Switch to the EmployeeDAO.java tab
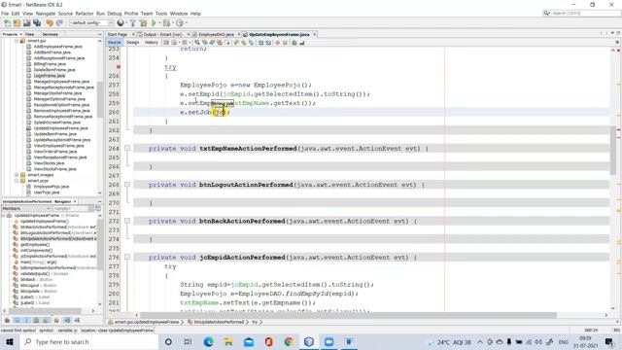 [x=216, y=35]
